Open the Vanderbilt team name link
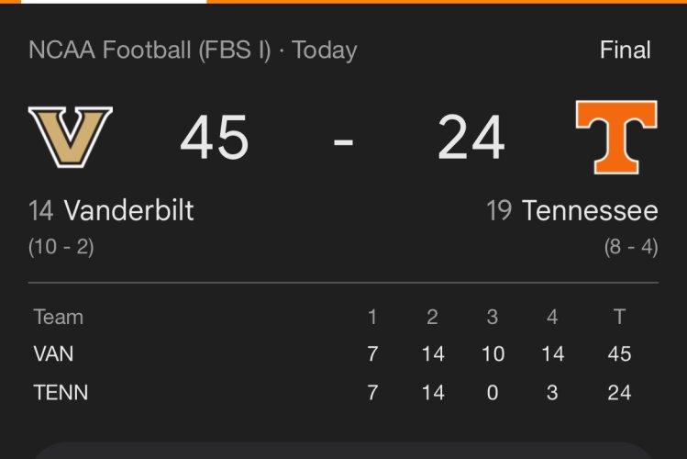Screen dimensions: 687x459 tap(128, 211)
